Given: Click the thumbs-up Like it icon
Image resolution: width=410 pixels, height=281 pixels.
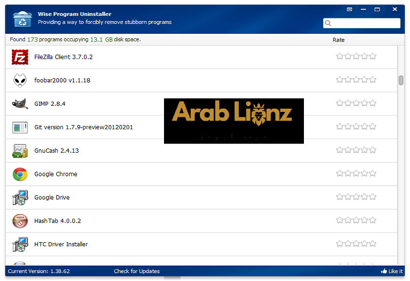Looking at the screenshot, I should coord(384,271).
